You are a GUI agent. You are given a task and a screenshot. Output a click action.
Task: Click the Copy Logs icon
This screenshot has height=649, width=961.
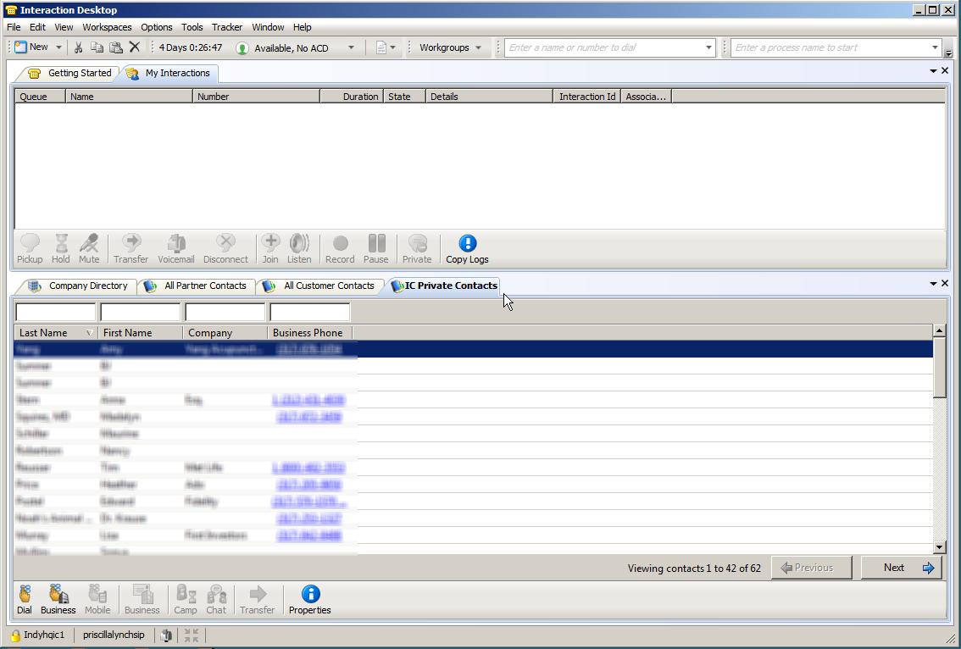click(467, 245)
